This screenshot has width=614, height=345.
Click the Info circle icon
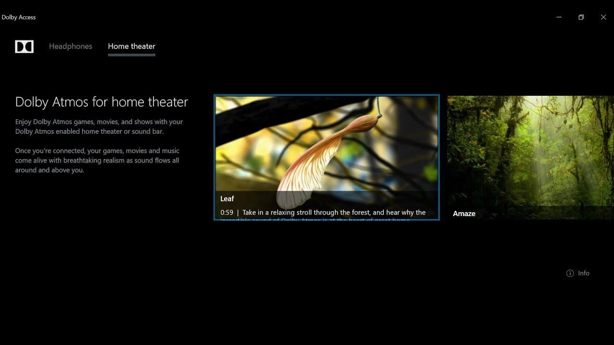[570, 273]
